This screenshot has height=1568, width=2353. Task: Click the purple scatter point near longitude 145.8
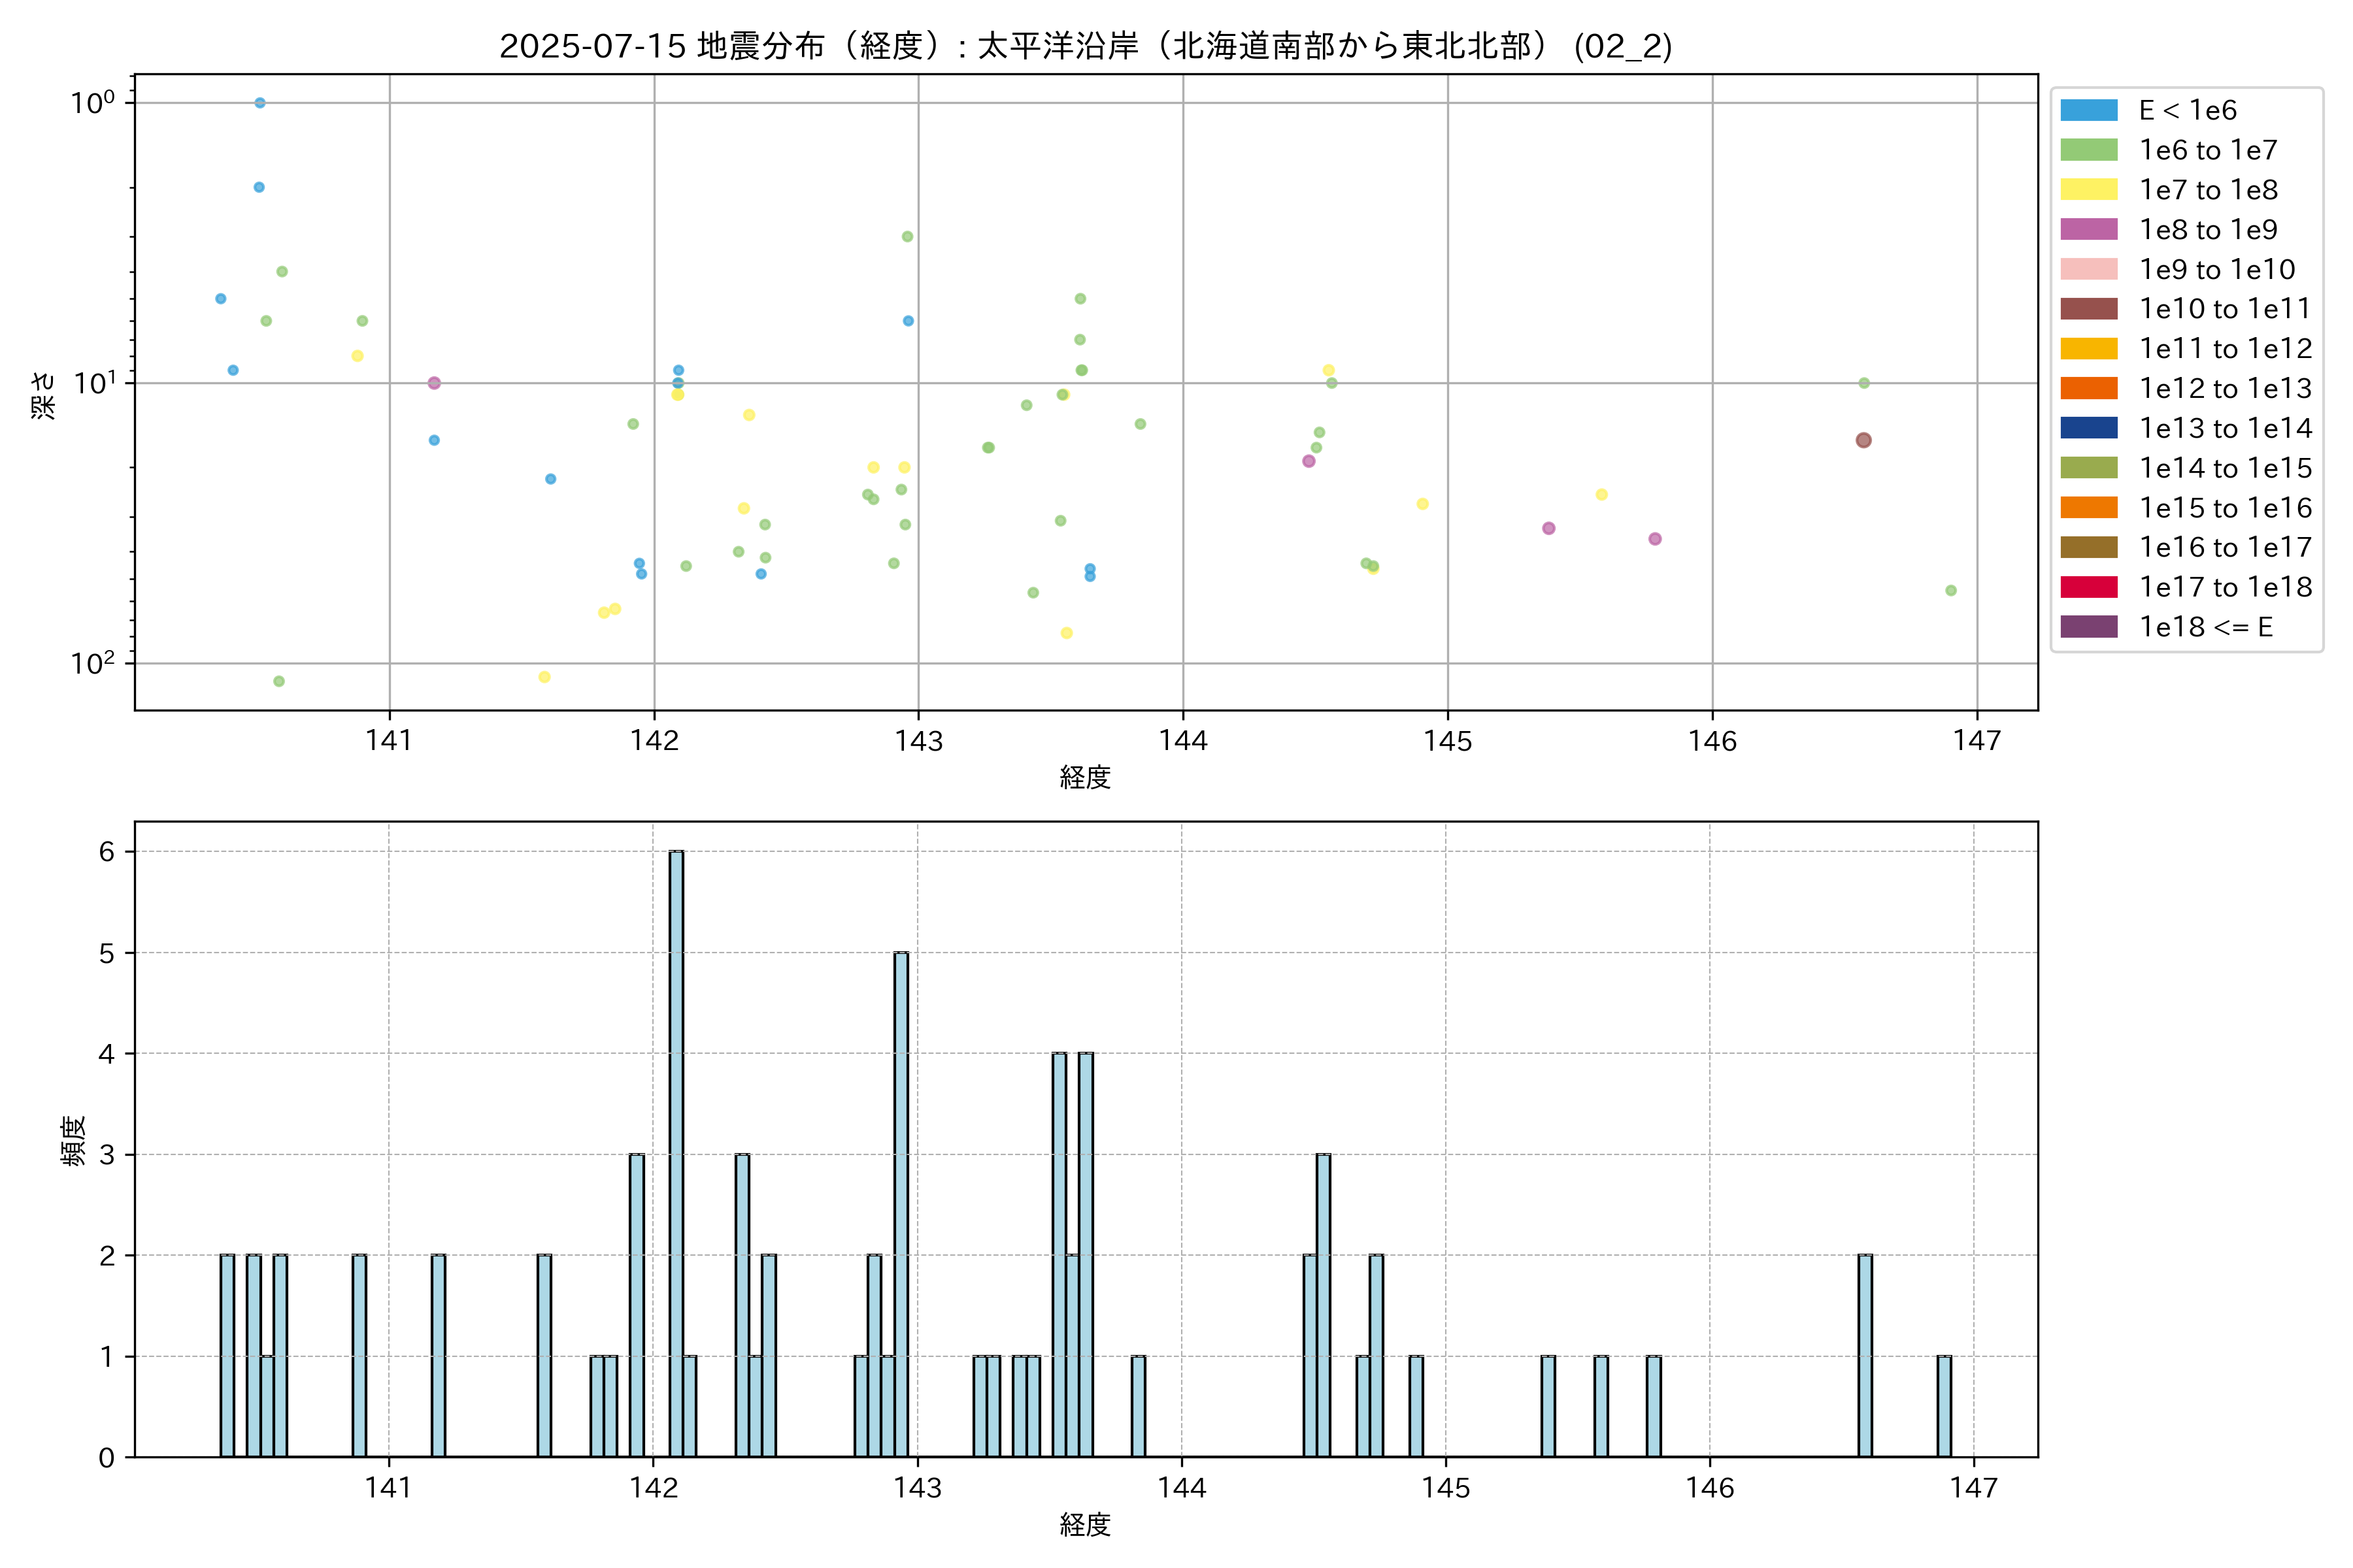tap(1655, 539)
